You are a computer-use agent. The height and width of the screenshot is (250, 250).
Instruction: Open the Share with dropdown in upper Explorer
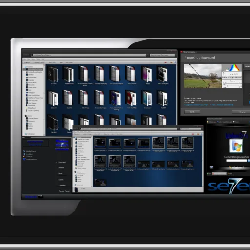coord(53,62)
